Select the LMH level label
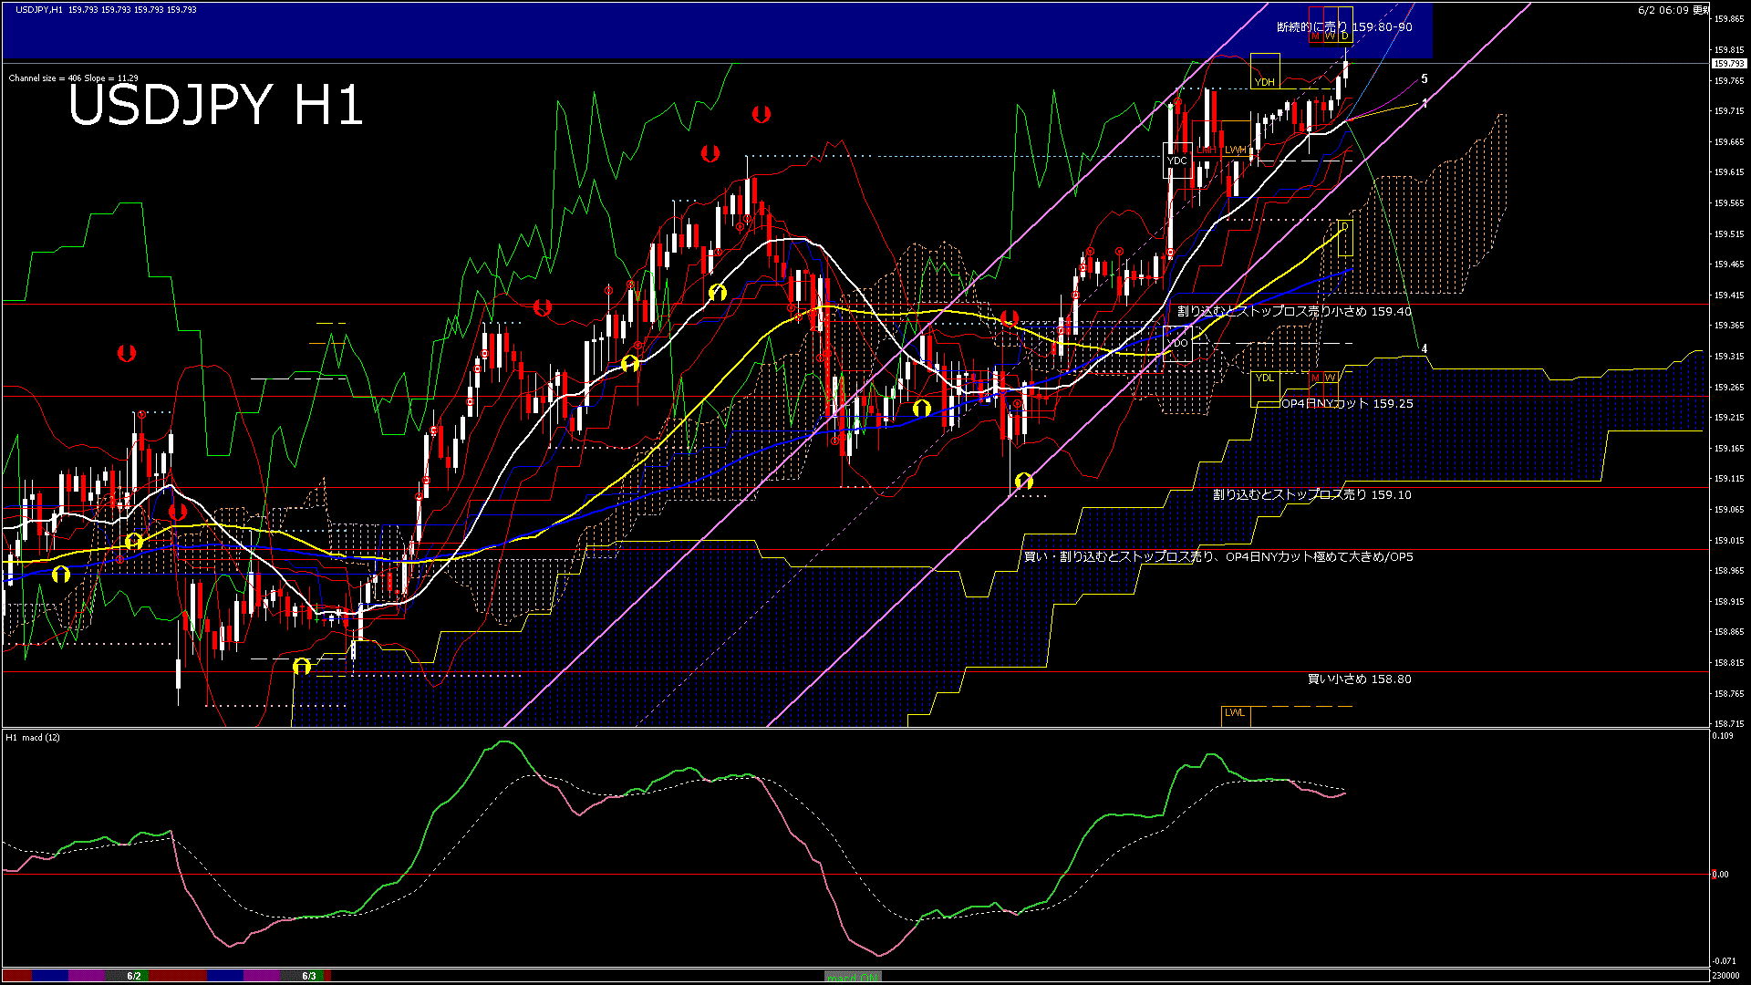1751x985 pixels. tap(1207, 149)
